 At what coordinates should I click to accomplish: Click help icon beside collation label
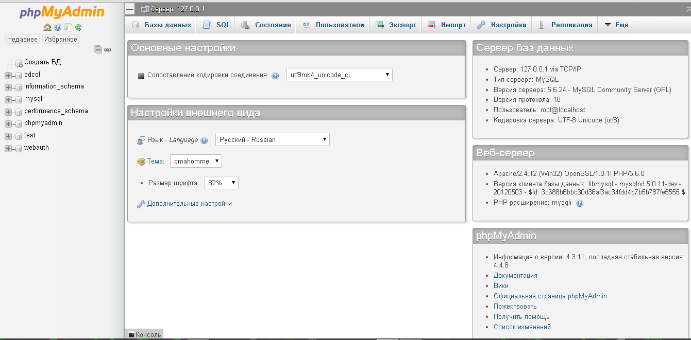pos(275,76)
